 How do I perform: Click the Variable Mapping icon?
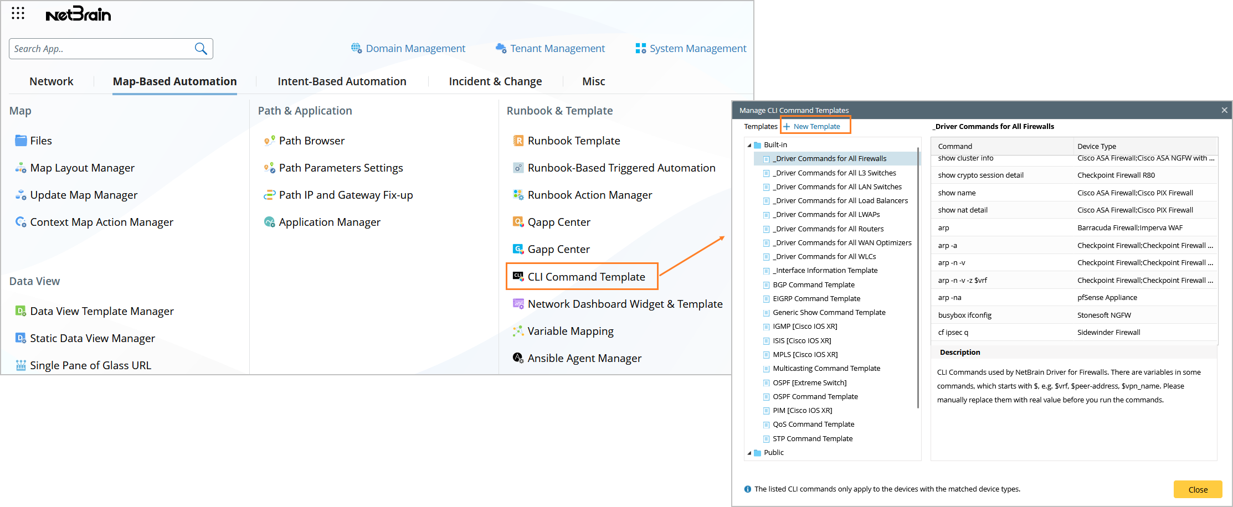518,331
